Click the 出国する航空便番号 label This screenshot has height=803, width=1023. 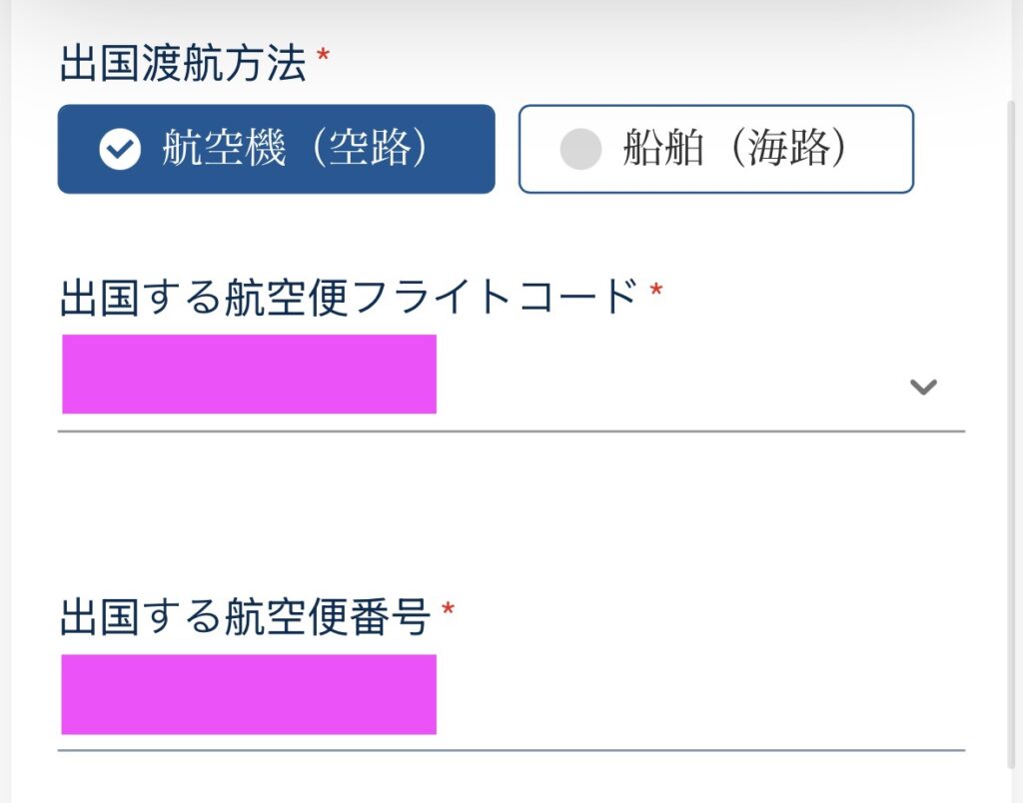(x=245, y=616)
